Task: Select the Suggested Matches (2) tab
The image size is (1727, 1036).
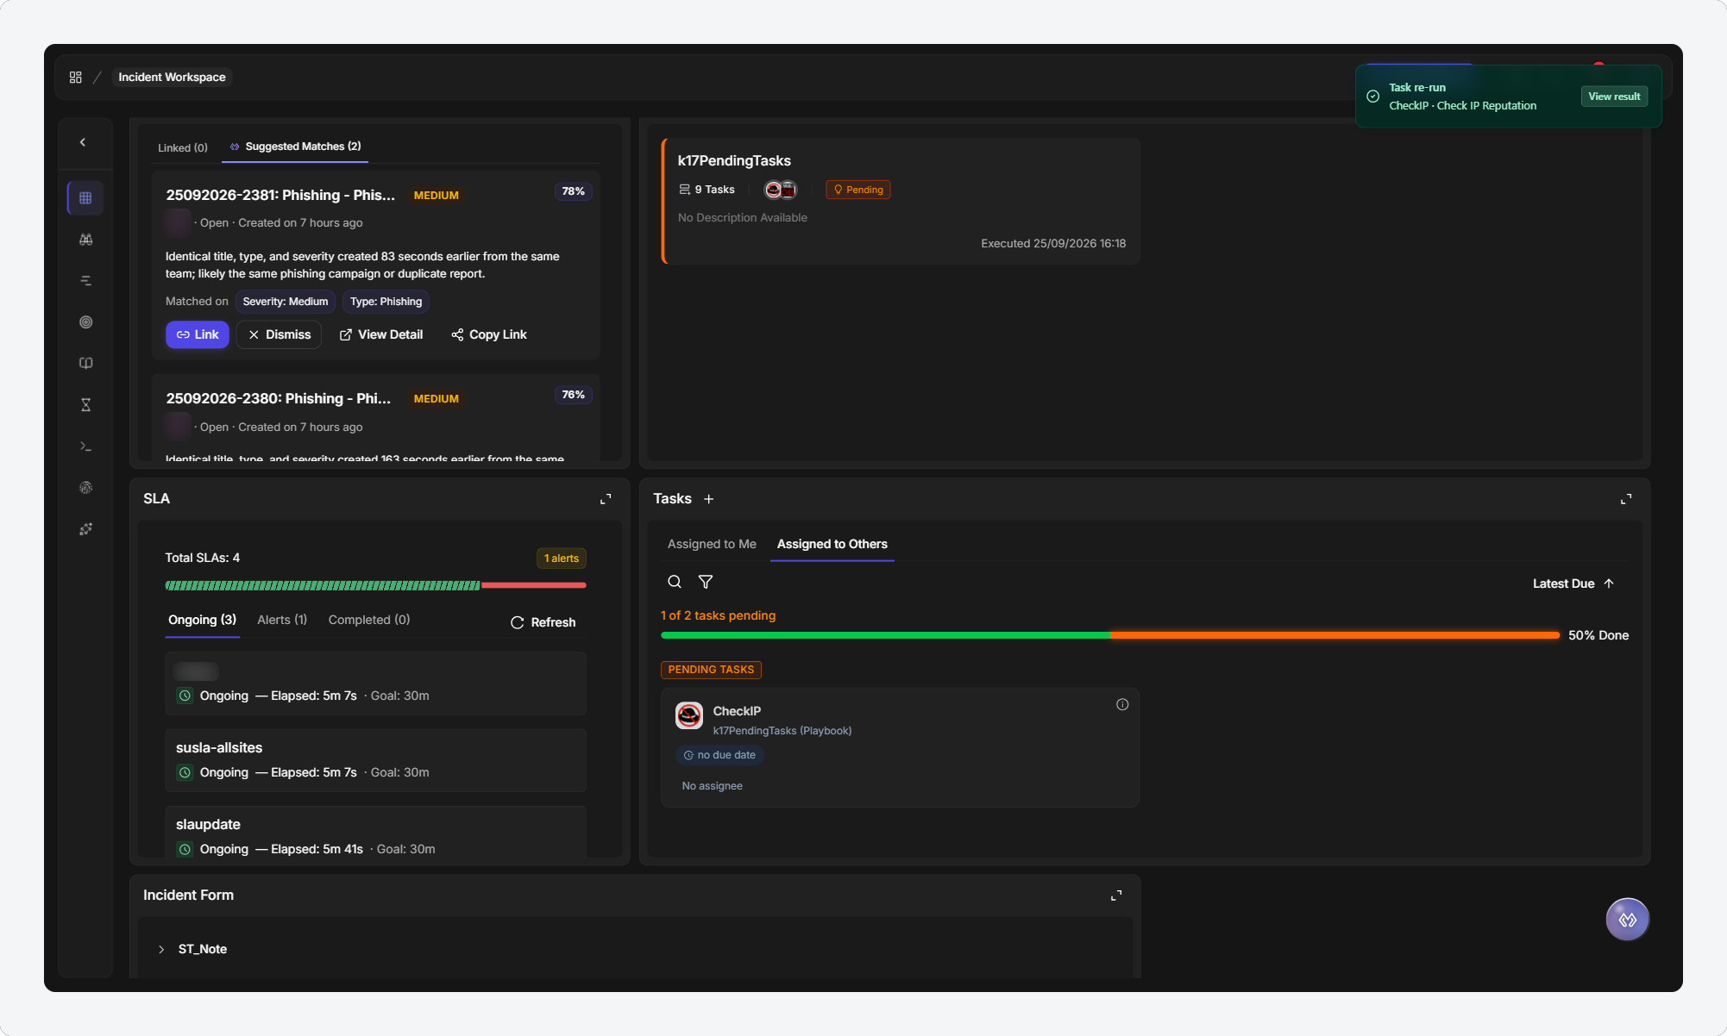Action: click(x=295, y=147)
